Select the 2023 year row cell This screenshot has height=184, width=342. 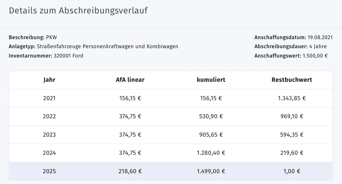pos(49,135)
